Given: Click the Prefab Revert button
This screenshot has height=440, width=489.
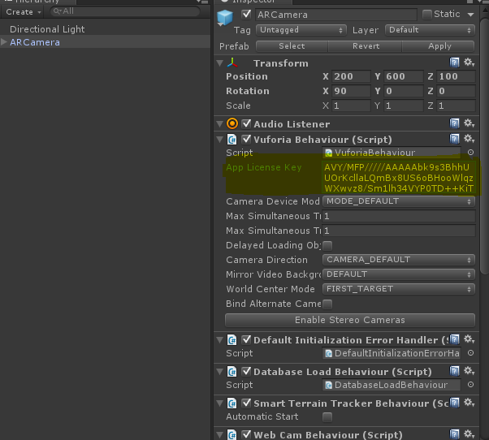Looking at the screenshot, I should click(x=366, y=46).
